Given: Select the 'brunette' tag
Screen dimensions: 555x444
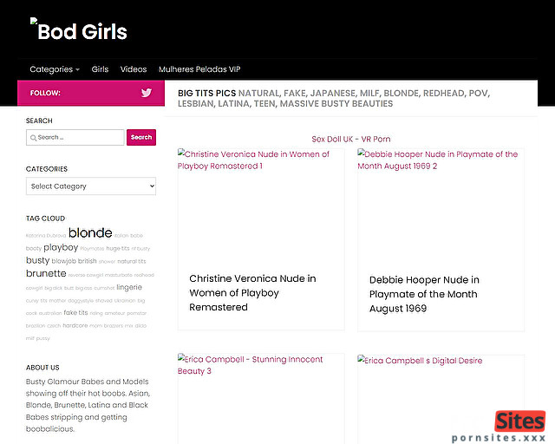Looking at the screenshot, I should (46, 273).
